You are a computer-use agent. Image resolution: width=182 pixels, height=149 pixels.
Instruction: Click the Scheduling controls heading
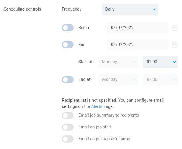coord(22,9)
